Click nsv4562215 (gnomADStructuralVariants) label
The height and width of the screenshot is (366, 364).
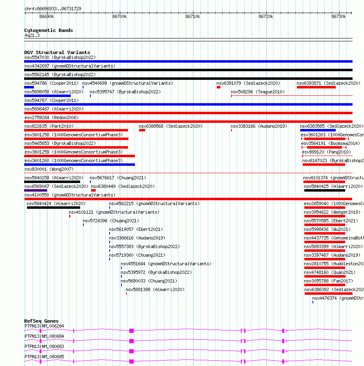click(154, 204)
